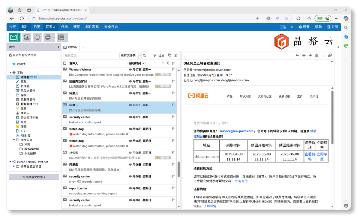This screenshot has height=219, width=360.
Task: Click the browser back arrow
Action: 12,18
